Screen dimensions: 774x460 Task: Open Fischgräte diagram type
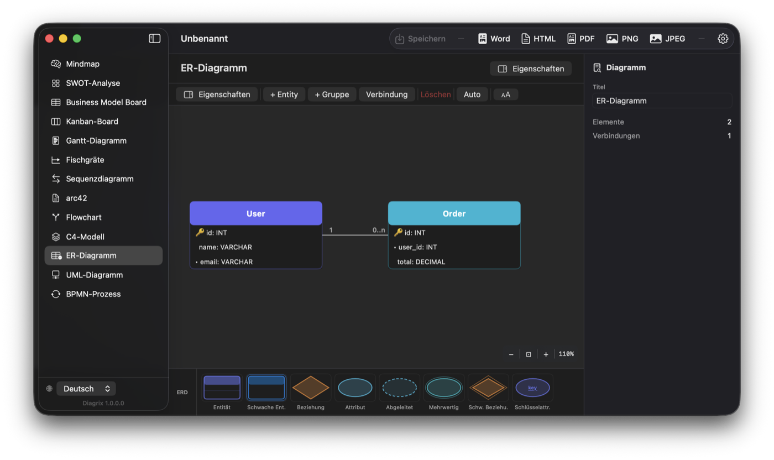tap(103, 160)
